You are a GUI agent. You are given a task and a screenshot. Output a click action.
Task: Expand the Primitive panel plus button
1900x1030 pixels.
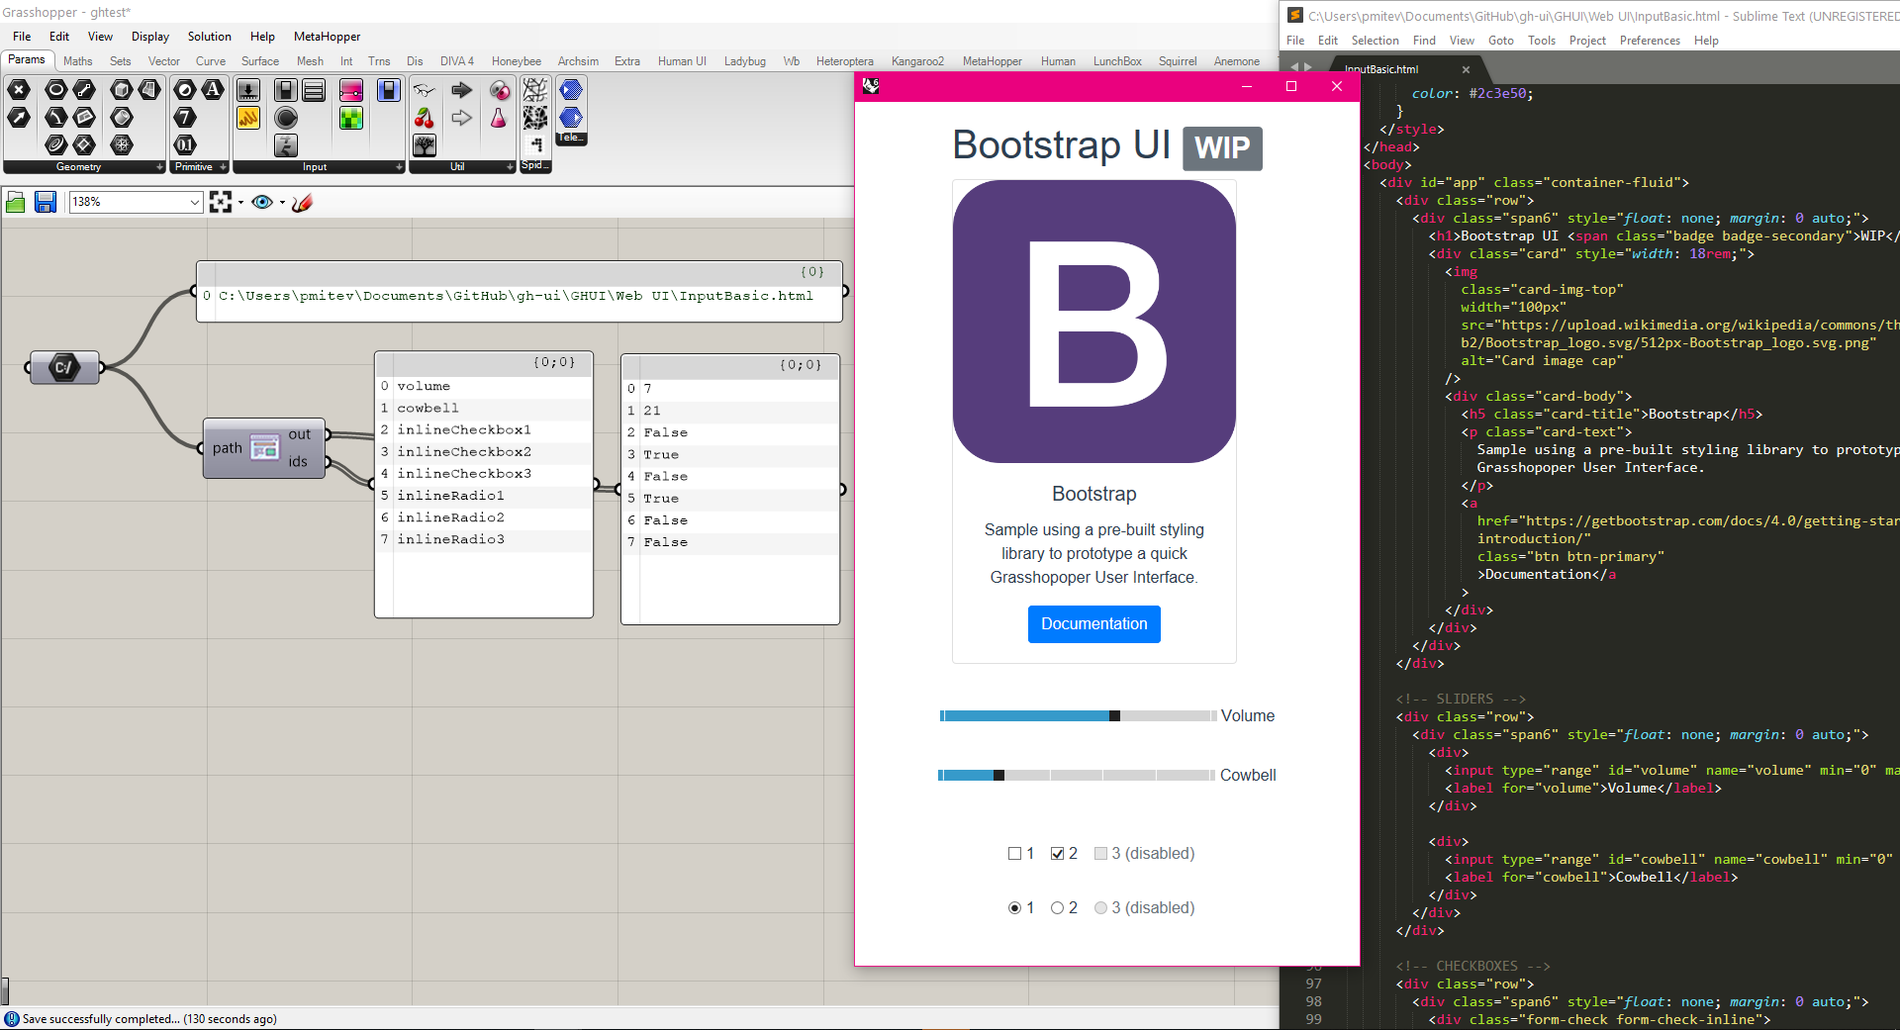pos(223,167)
